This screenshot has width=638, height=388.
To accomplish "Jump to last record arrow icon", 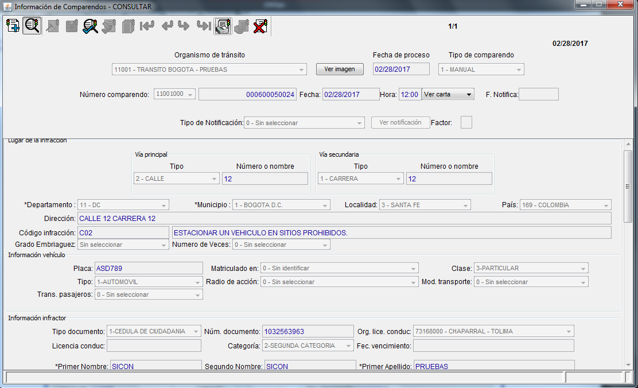I will 203,26.
